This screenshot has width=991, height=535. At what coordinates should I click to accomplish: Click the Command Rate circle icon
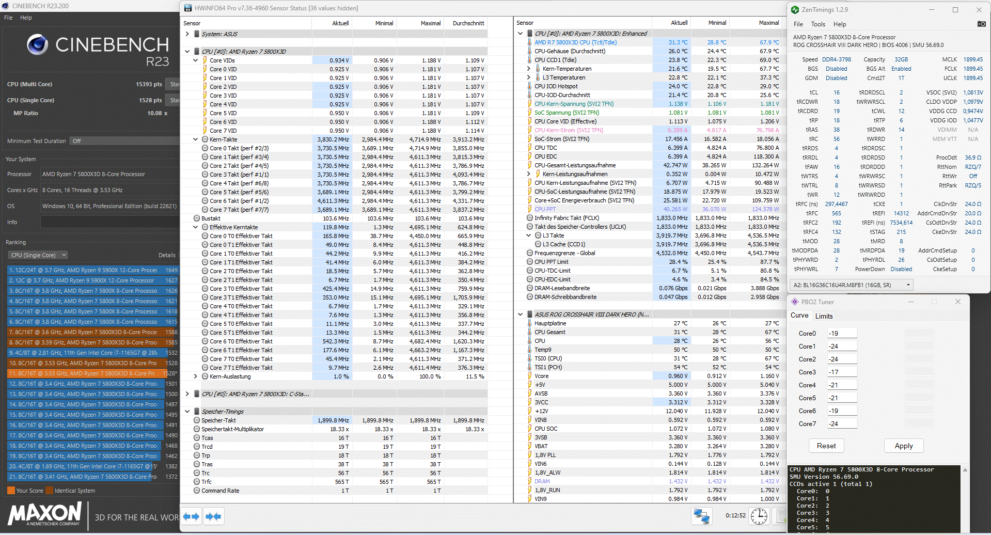[x=197, y=491]
